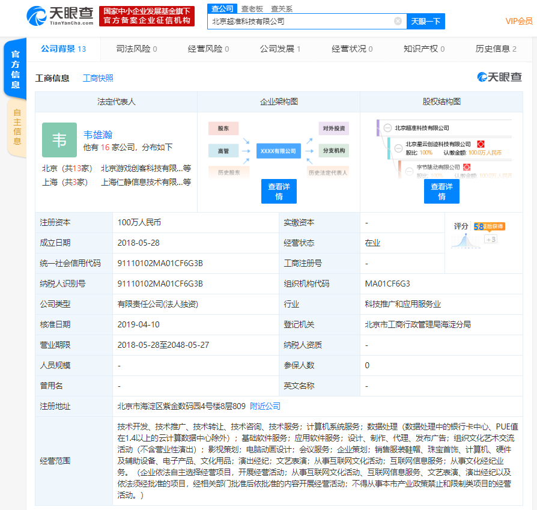Click the TianYanCha logo
537x510 pixels.
click(x=60, y=16)
